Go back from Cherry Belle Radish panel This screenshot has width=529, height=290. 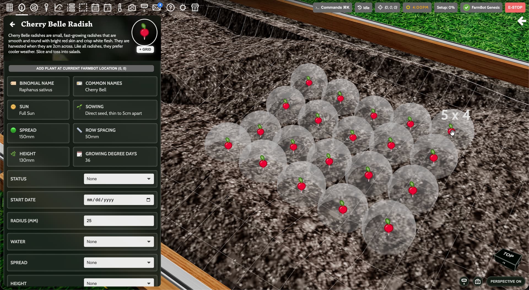(x=12, y=24)
